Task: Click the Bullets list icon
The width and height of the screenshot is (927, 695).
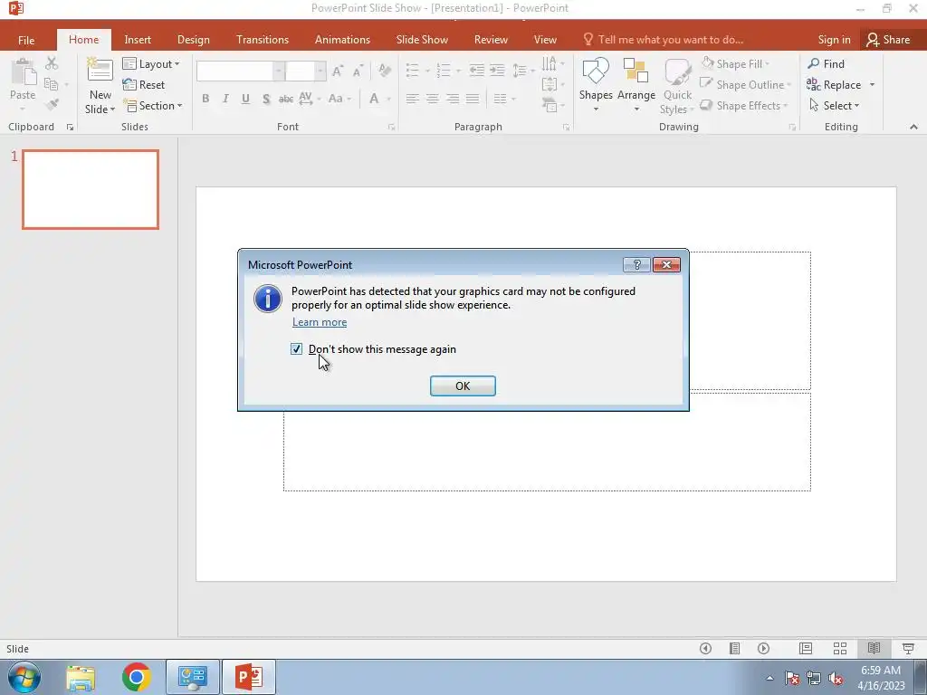Action: [x=413, y=71]
